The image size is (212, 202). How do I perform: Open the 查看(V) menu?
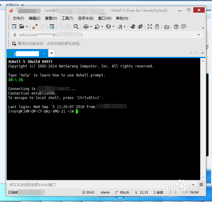[x=51, y=18]
